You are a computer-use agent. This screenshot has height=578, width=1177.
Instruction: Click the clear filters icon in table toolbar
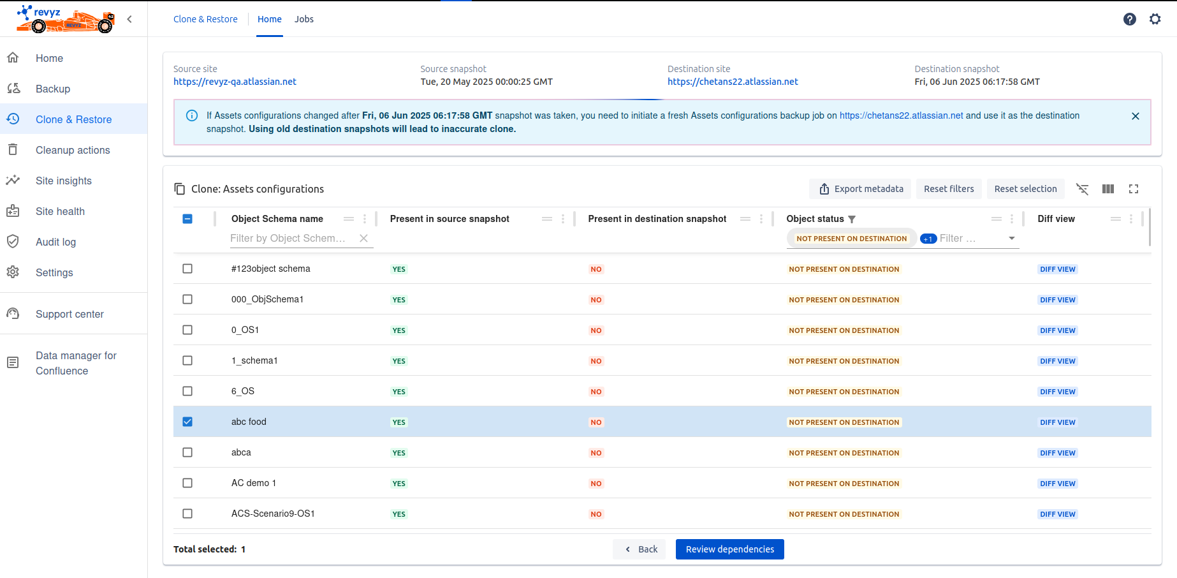coord(1082,189)
